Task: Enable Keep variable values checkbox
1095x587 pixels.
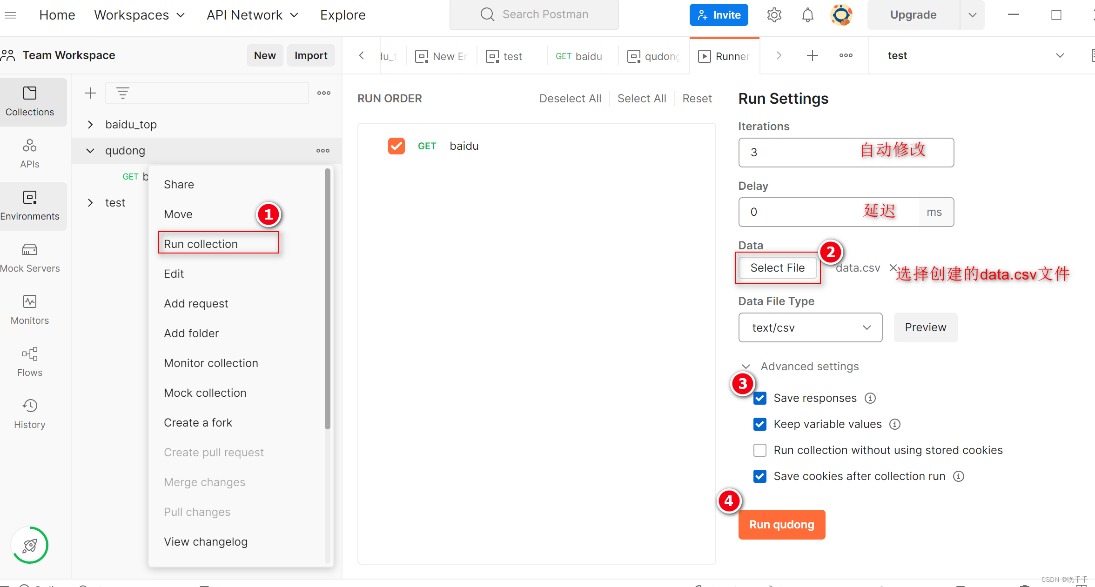Action: 760,423
